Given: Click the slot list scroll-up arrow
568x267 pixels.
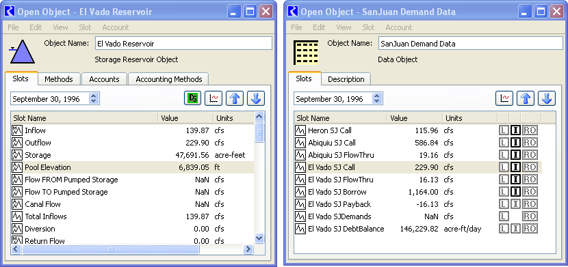Looking at the screenshot, I should [259, 117].
